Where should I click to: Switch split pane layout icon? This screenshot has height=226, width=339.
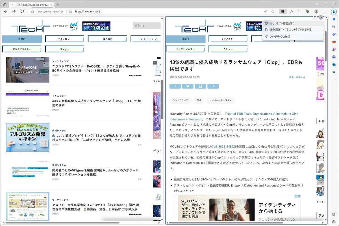pyautogui.click(x=315, y=18)
